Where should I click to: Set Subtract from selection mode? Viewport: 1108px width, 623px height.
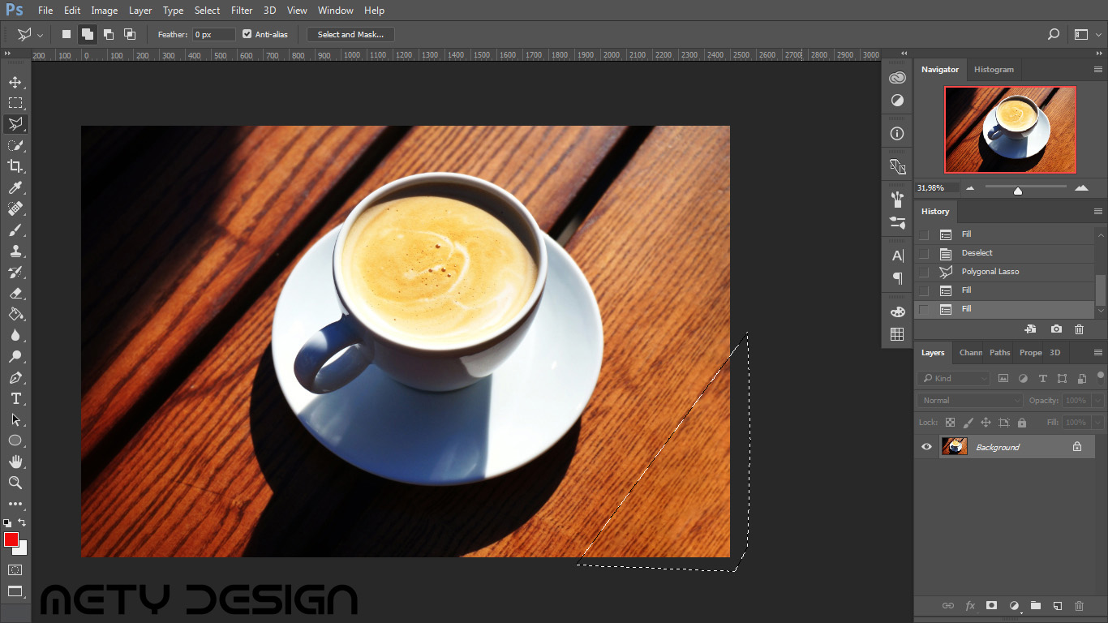click(108, 34)
